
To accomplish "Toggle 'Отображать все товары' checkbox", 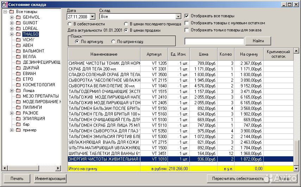I will (187, 16).
